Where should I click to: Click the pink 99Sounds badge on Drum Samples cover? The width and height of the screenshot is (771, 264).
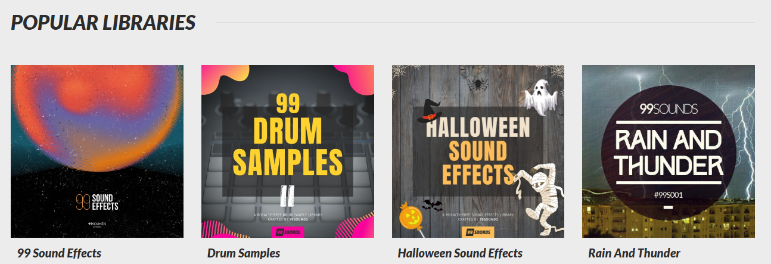(288, 231)
